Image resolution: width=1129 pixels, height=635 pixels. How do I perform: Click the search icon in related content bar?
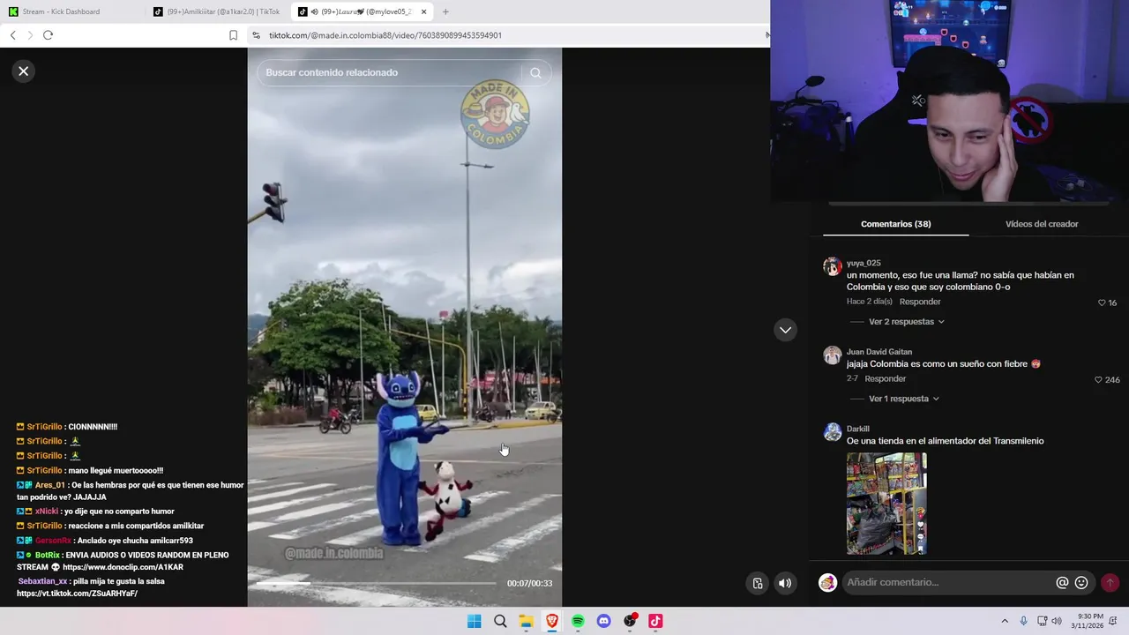(535, 73)
